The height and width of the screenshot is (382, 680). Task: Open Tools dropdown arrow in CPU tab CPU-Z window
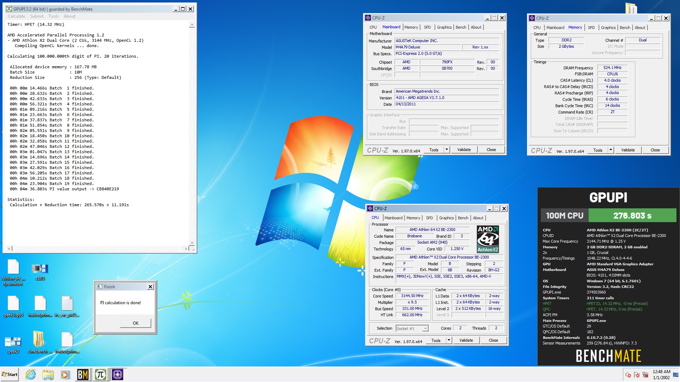(x=449, y=340)
